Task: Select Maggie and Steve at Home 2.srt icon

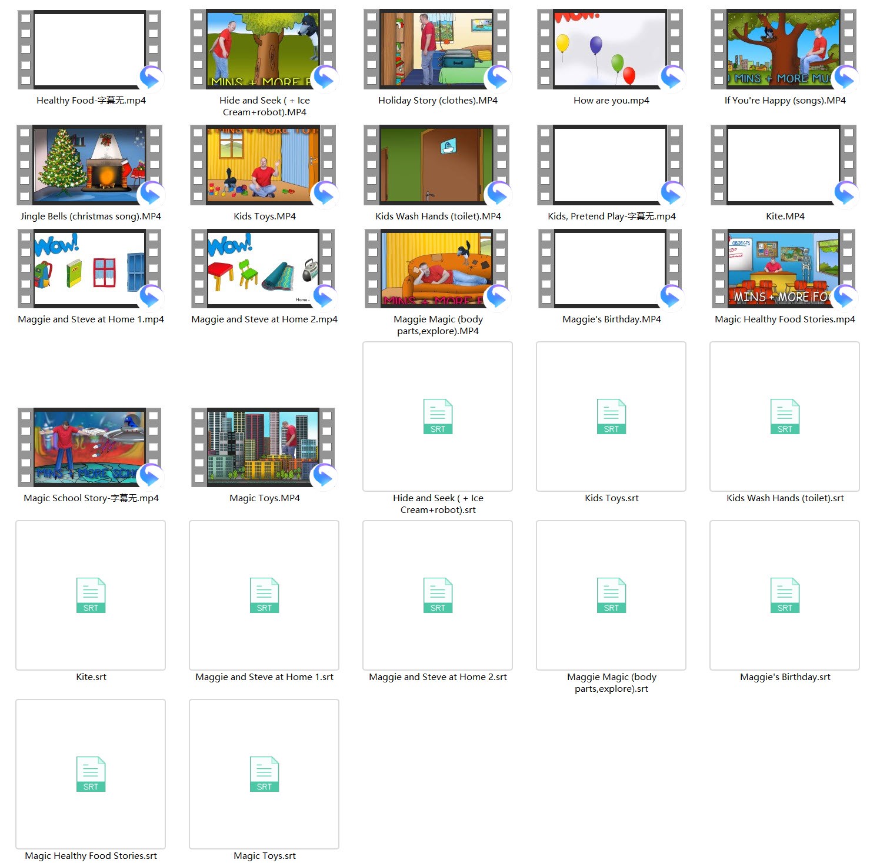Action: coord(438,595)
